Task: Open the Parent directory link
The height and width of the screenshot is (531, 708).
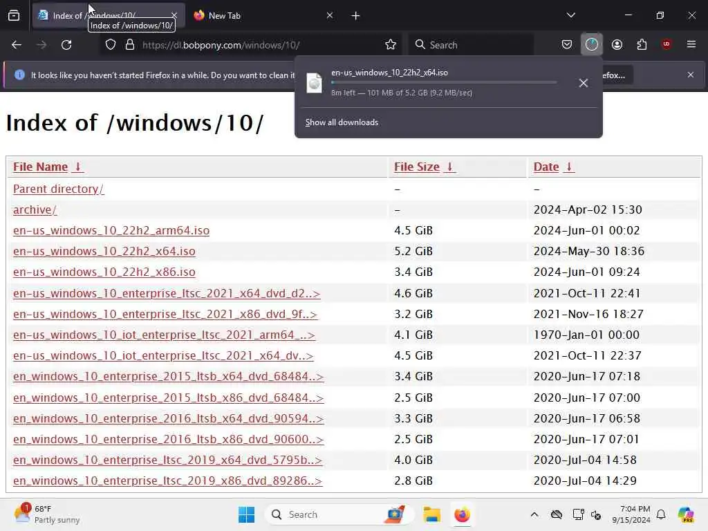Action: click(x=58, y=189)
